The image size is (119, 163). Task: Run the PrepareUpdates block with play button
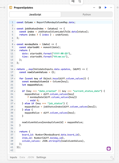pyautogui.click(x=106, y=8)
